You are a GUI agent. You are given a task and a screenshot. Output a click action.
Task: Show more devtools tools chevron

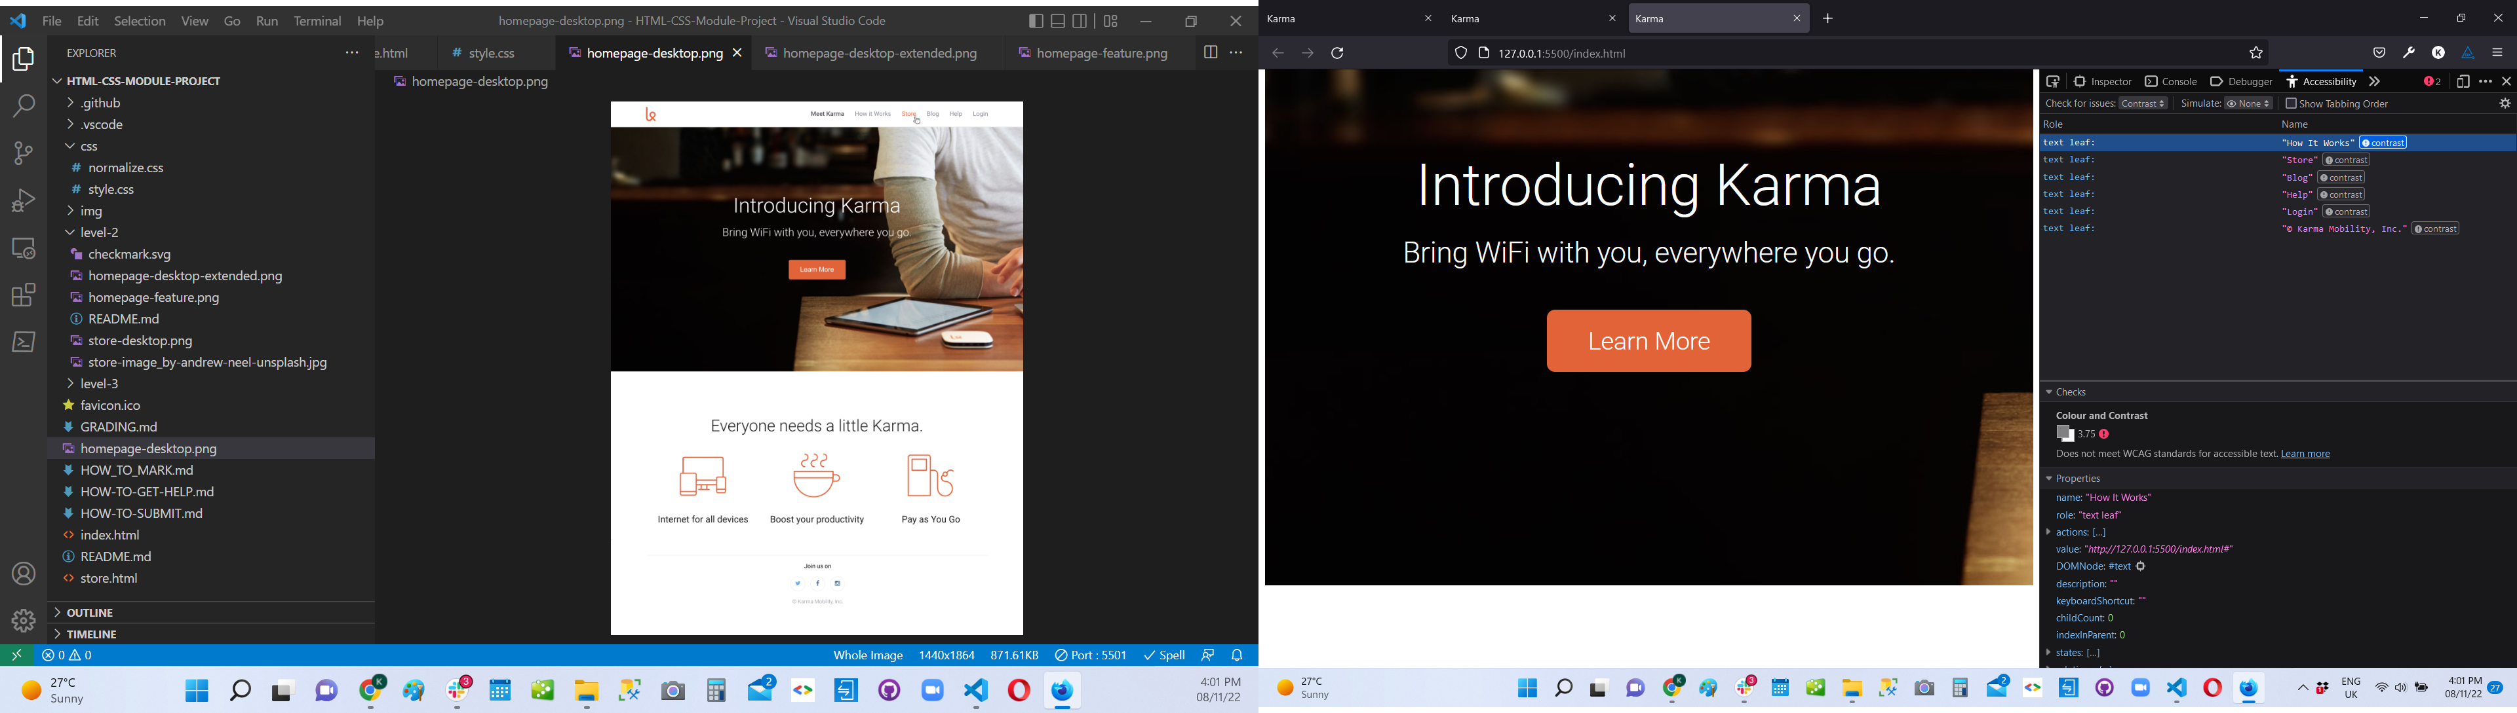pos(2374,82)
